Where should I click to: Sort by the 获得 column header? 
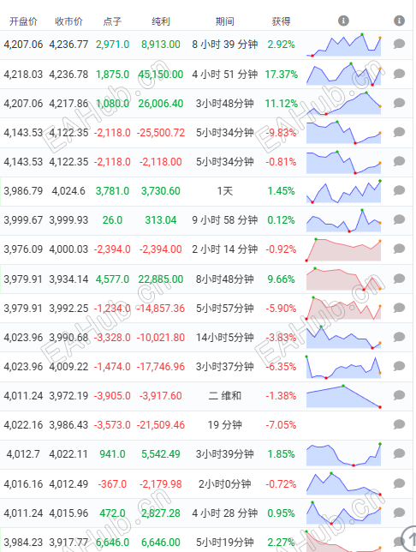(x=281, y=21)
